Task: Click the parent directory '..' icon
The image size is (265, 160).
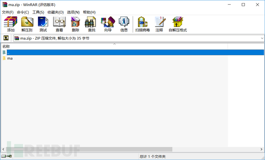Action: [x=4, y=53]
